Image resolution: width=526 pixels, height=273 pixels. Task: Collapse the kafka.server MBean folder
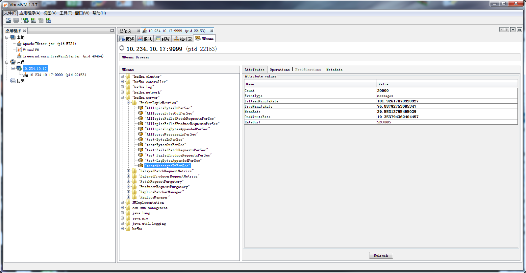[x=122, y=97]
